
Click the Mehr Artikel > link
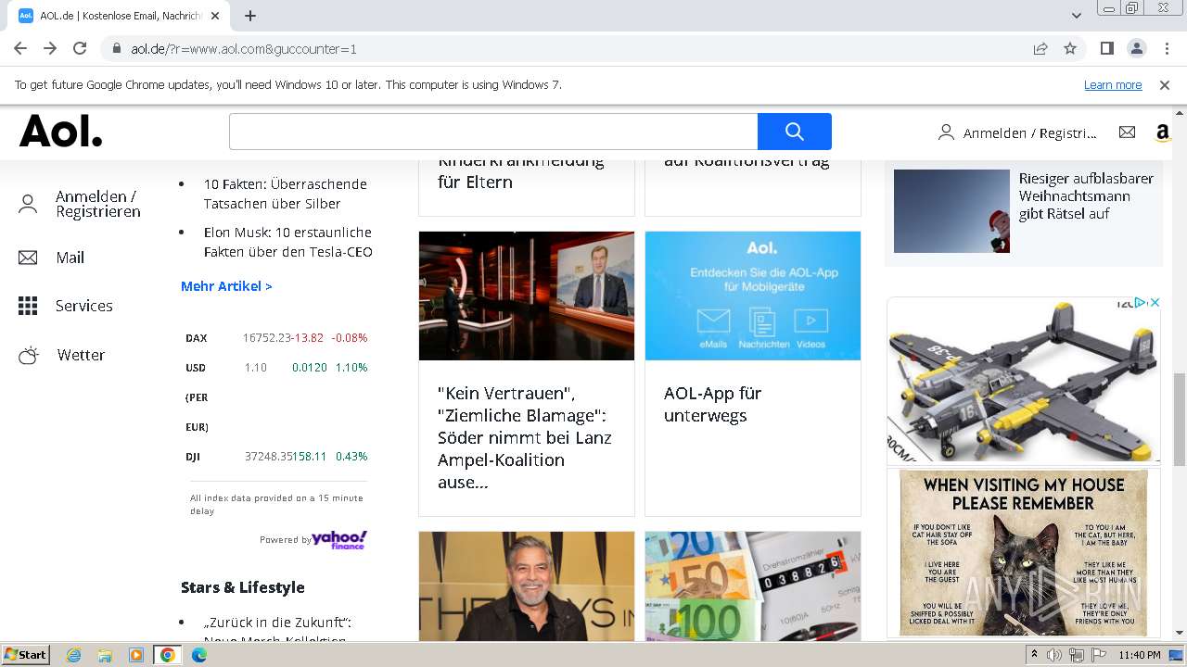click(226, 286)
